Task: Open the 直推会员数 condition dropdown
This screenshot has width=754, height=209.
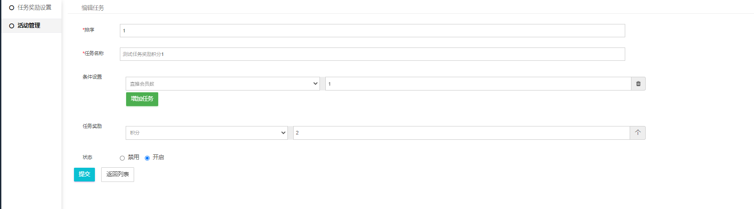Action: [222, 84]
